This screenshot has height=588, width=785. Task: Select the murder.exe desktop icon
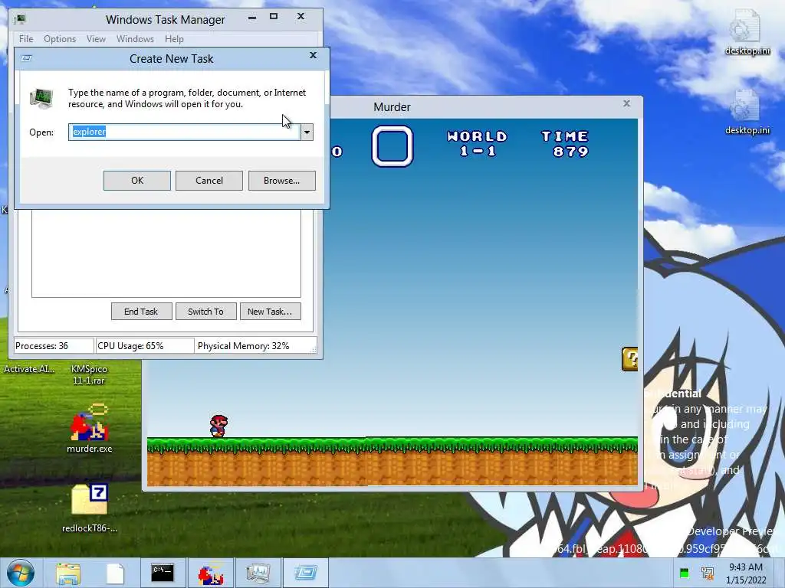pos(90,428)
